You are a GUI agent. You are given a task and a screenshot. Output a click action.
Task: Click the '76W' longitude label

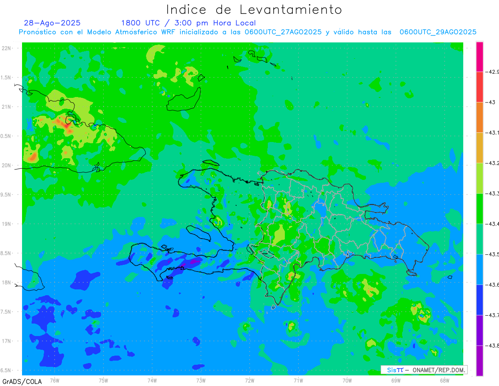[54, 380]
